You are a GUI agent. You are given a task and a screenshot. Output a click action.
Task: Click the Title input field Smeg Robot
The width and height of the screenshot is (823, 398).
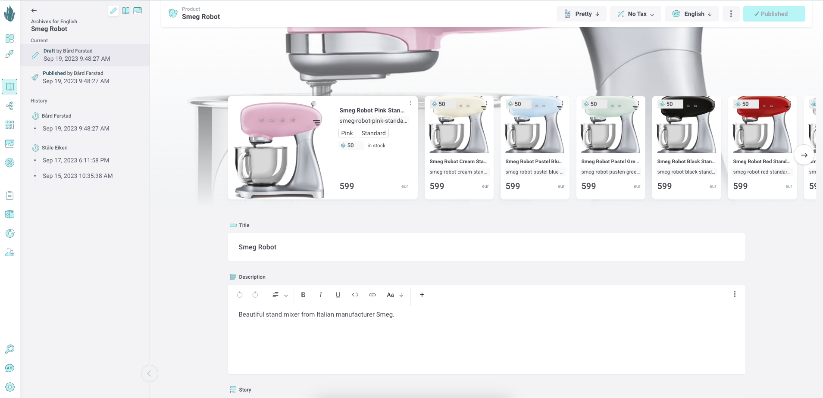click(x=486, y=247)
